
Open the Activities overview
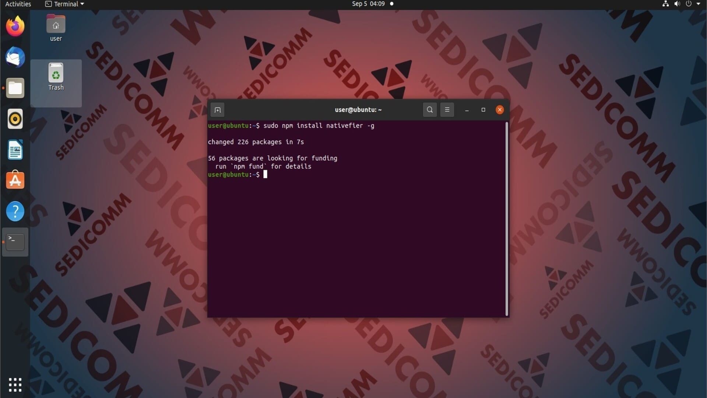18,4
